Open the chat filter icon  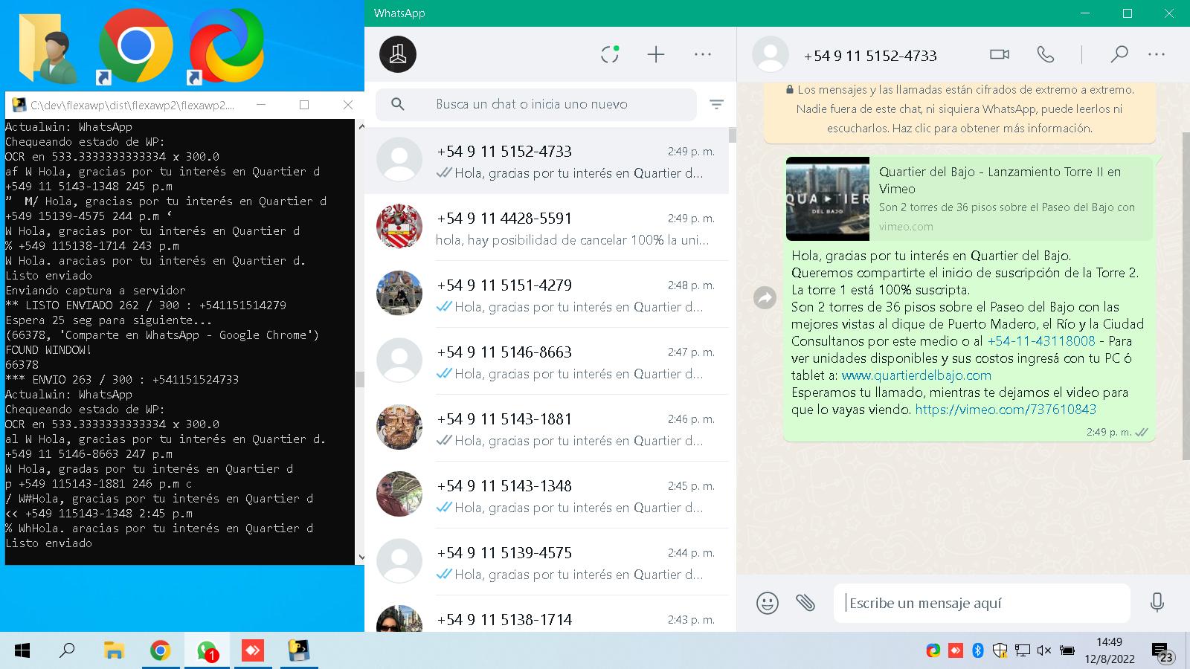[716, 105]
